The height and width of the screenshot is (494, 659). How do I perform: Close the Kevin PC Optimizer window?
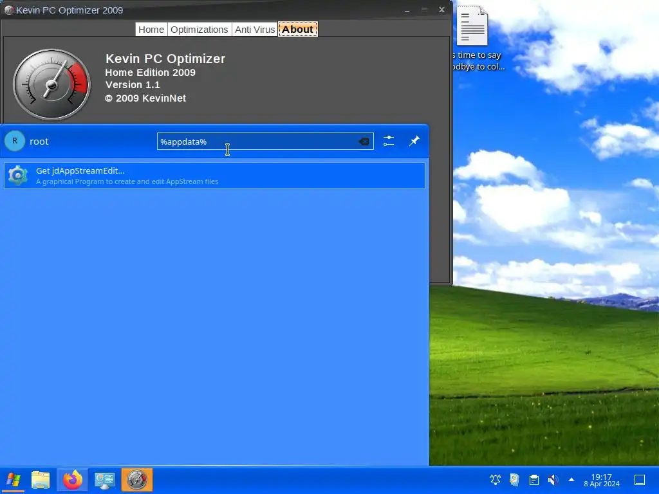coord(441,10)
